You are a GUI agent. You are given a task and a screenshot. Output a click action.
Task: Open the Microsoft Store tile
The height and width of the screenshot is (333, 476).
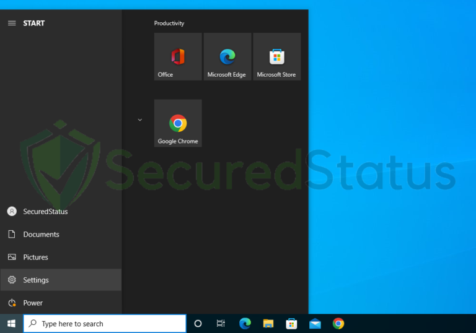tap(277, 57)
